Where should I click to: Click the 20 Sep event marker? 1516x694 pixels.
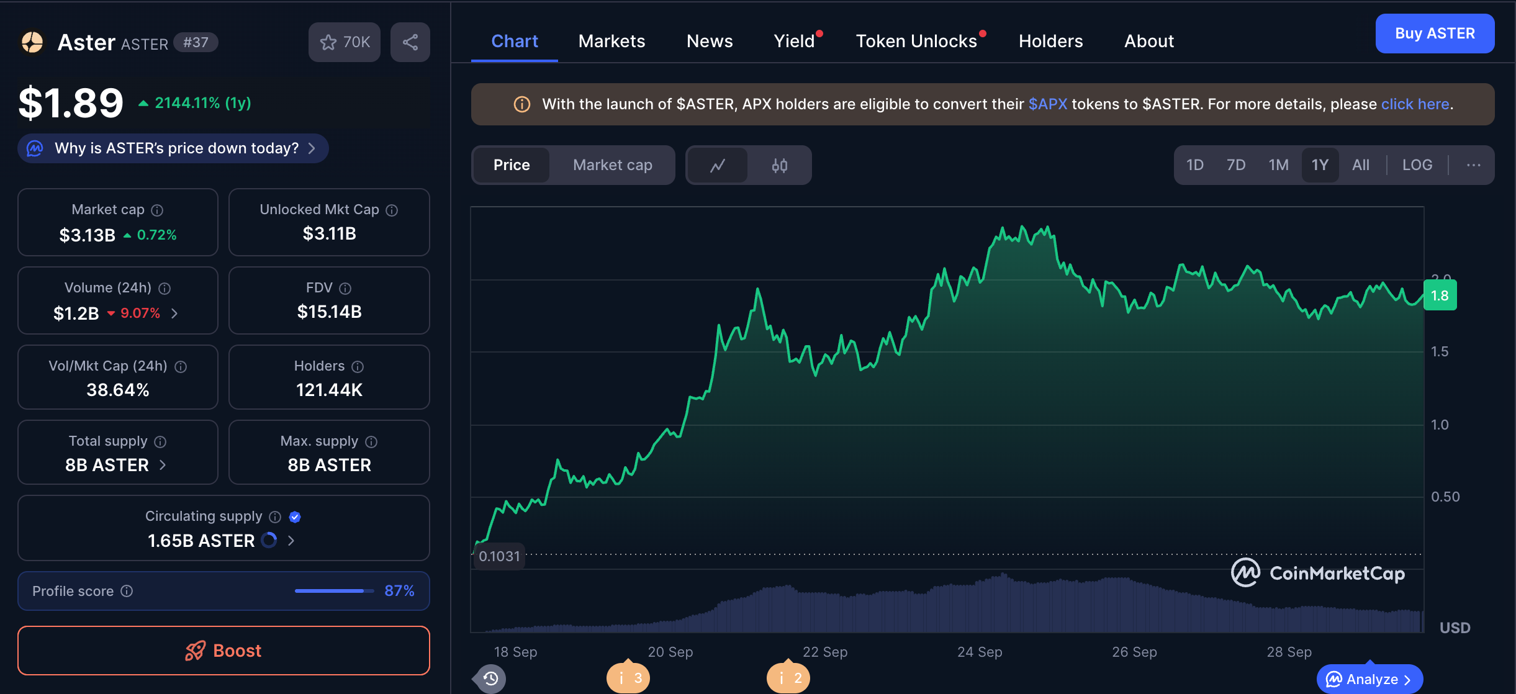[x=628, y=678]
